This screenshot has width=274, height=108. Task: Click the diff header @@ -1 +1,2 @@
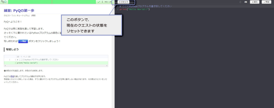[x=24, y=57]
